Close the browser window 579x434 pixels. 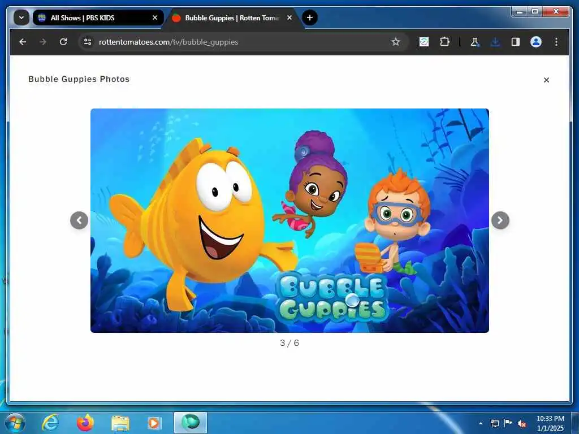[x=556, y=12]
